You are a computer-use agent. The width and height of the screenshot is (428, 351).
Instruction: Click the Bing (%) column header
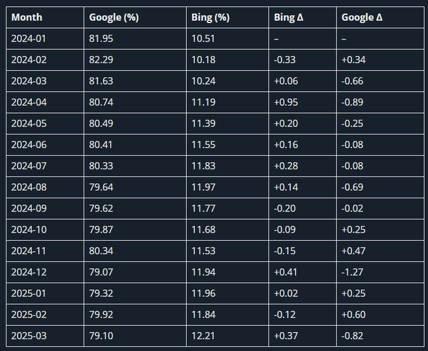click(x=228, y=18)
